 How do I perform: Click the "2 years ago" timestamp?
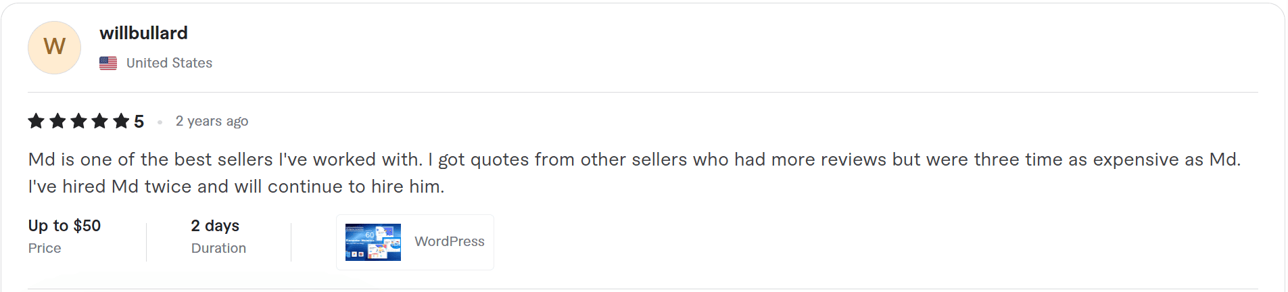(x=212, y=121)
